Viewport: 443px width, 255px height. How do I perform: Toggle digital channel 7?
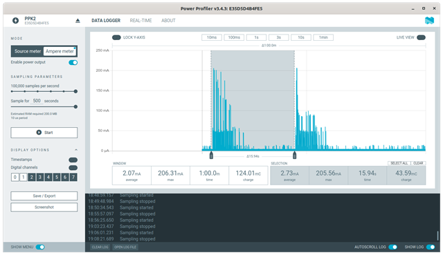(x=73, y=177)
